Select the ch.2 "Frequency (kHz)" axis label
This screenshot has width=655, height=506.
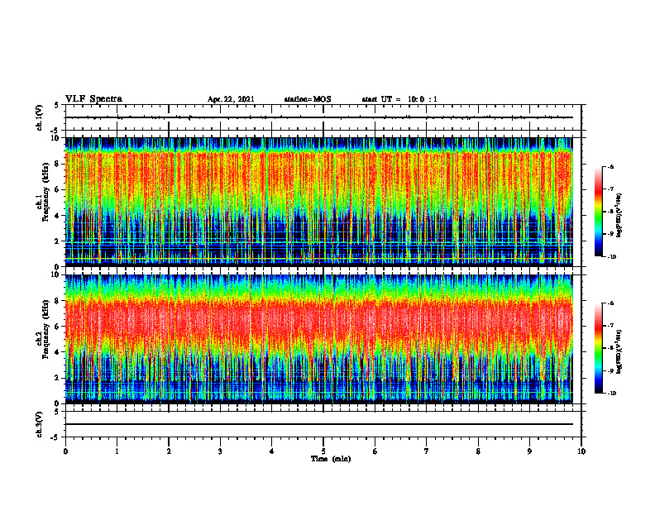pyautogui.click(x=45, y=329)
